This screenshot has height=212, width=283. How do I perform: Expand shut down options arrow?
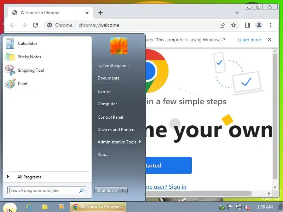(123, 190)
